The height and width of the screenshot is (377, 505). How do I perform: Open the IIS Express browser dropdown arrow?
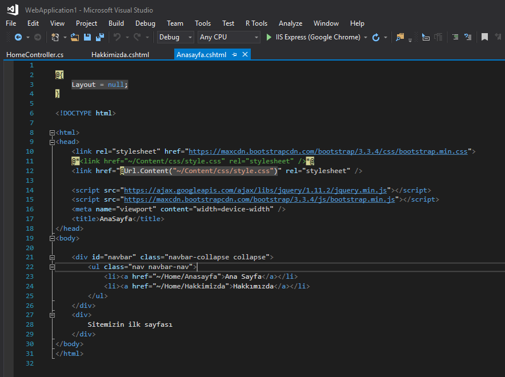(x=366, y=38)
